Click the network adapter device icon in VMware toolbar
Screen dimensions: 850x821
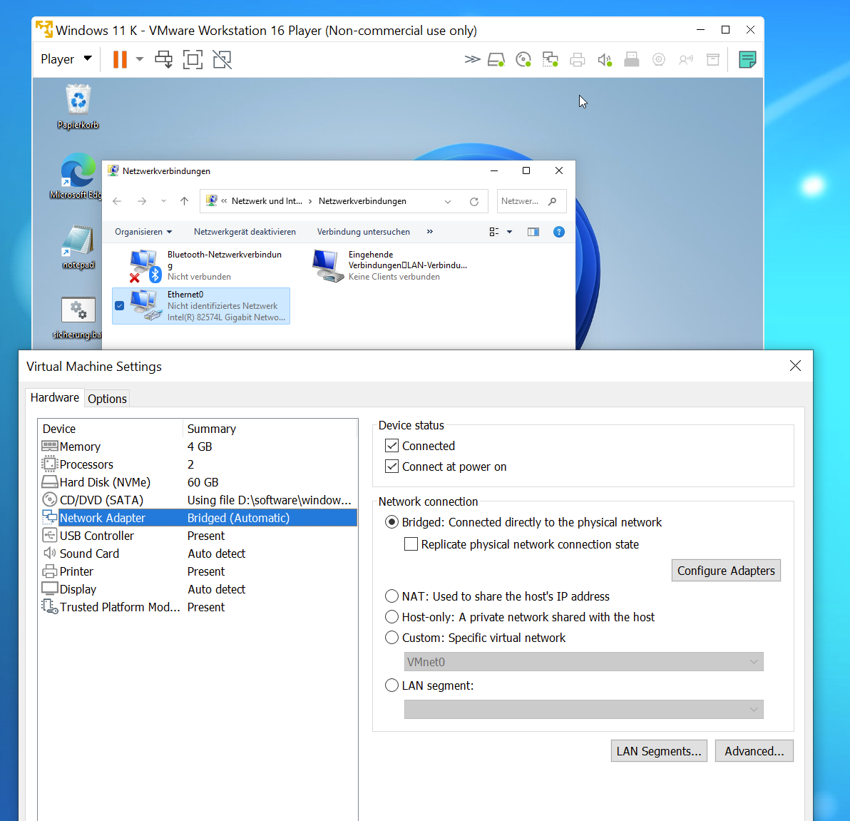tap(551, 59)
